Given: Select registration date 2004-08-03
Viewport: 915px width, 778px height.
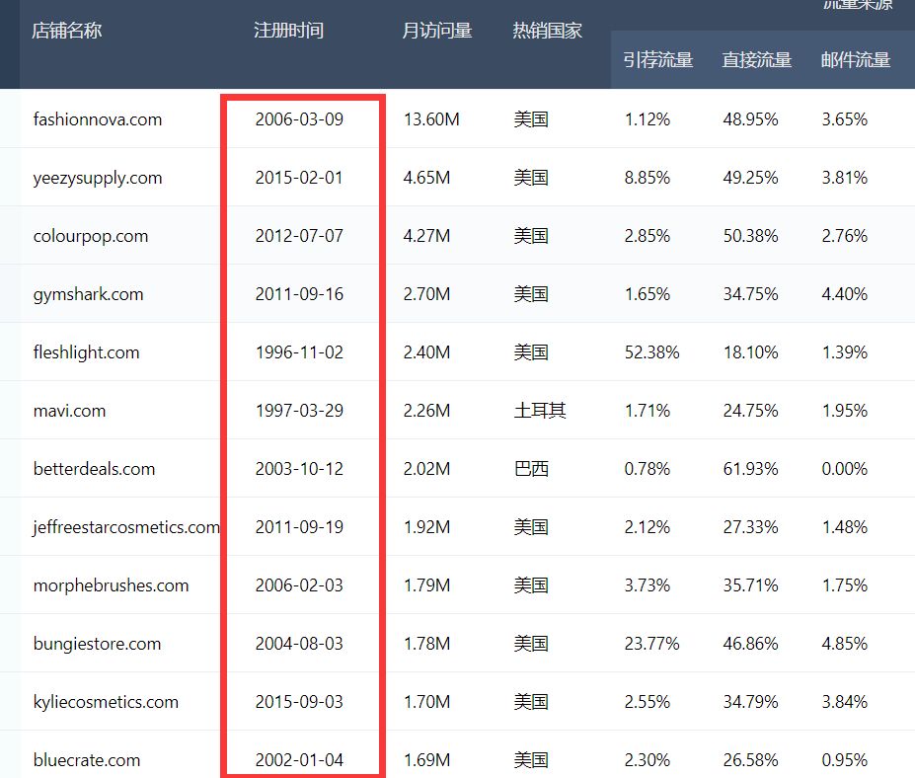Looking at the screenshot, I should coord(299,644).
